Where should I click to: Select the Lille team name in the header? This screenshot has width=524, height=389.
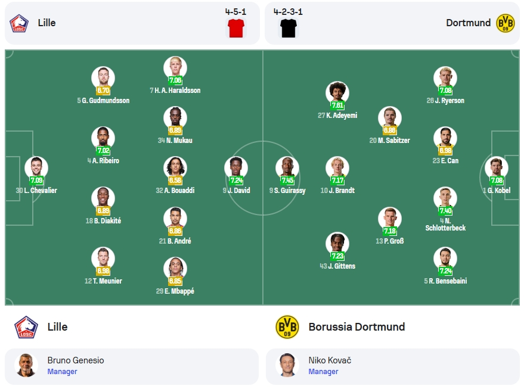coord(46,23)
